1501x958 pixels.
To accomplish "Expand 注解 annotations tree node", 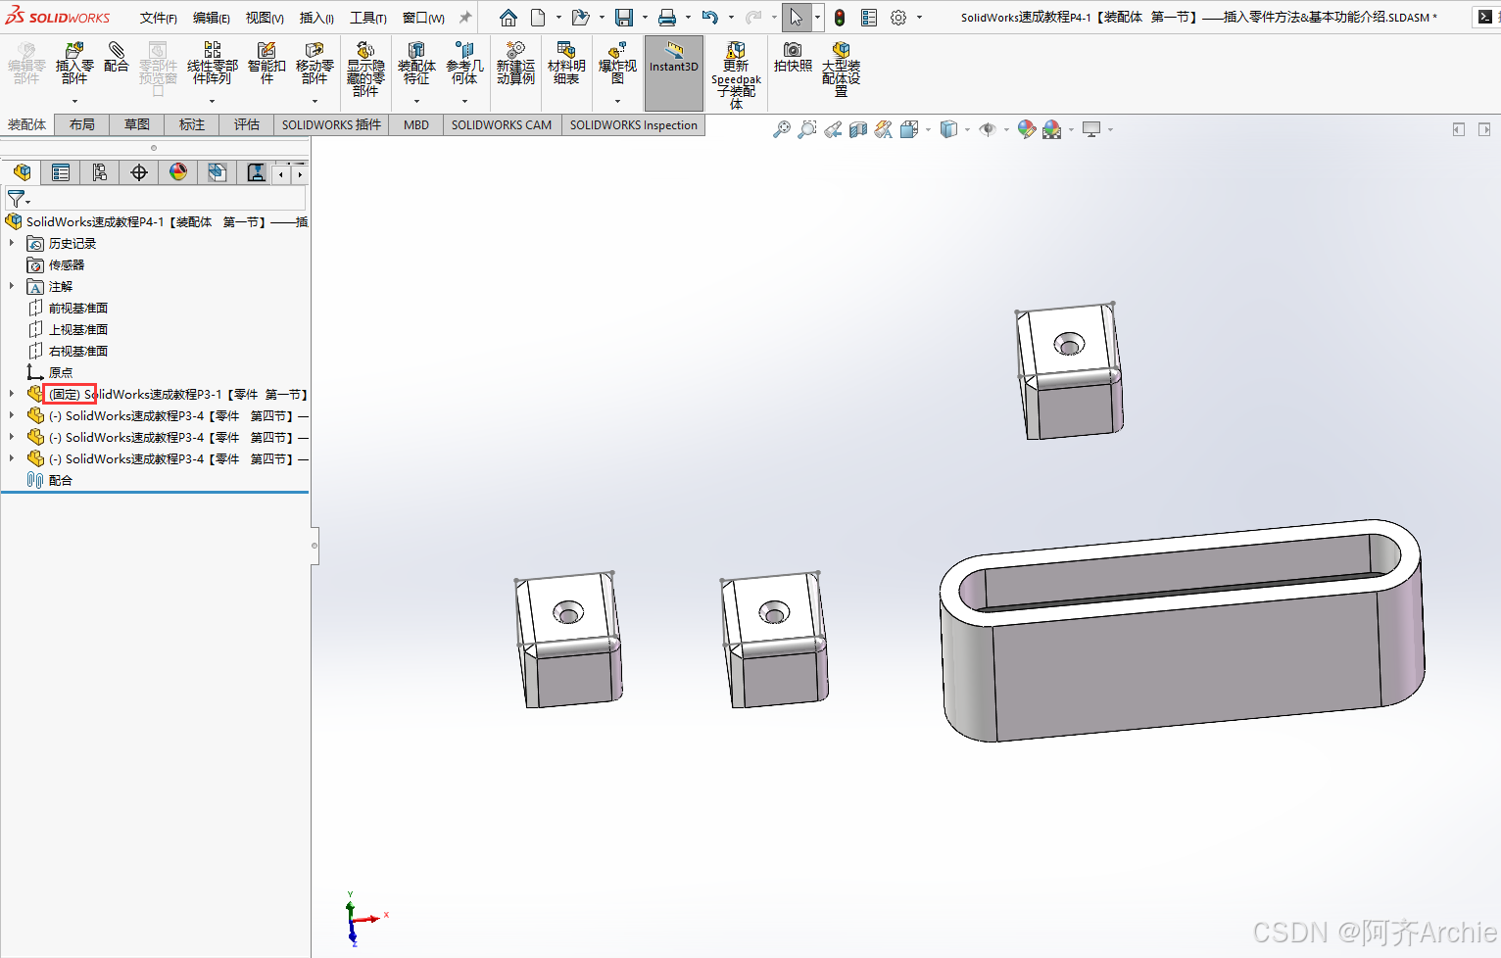I will click(12, 286).
